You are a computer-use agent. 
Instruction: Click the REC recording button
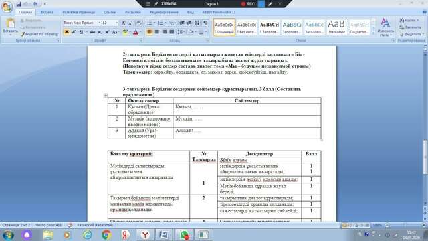248,4
